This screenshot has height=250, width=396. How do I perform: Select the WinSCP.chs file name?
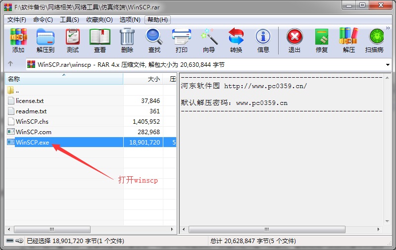[x=32, y=122]
